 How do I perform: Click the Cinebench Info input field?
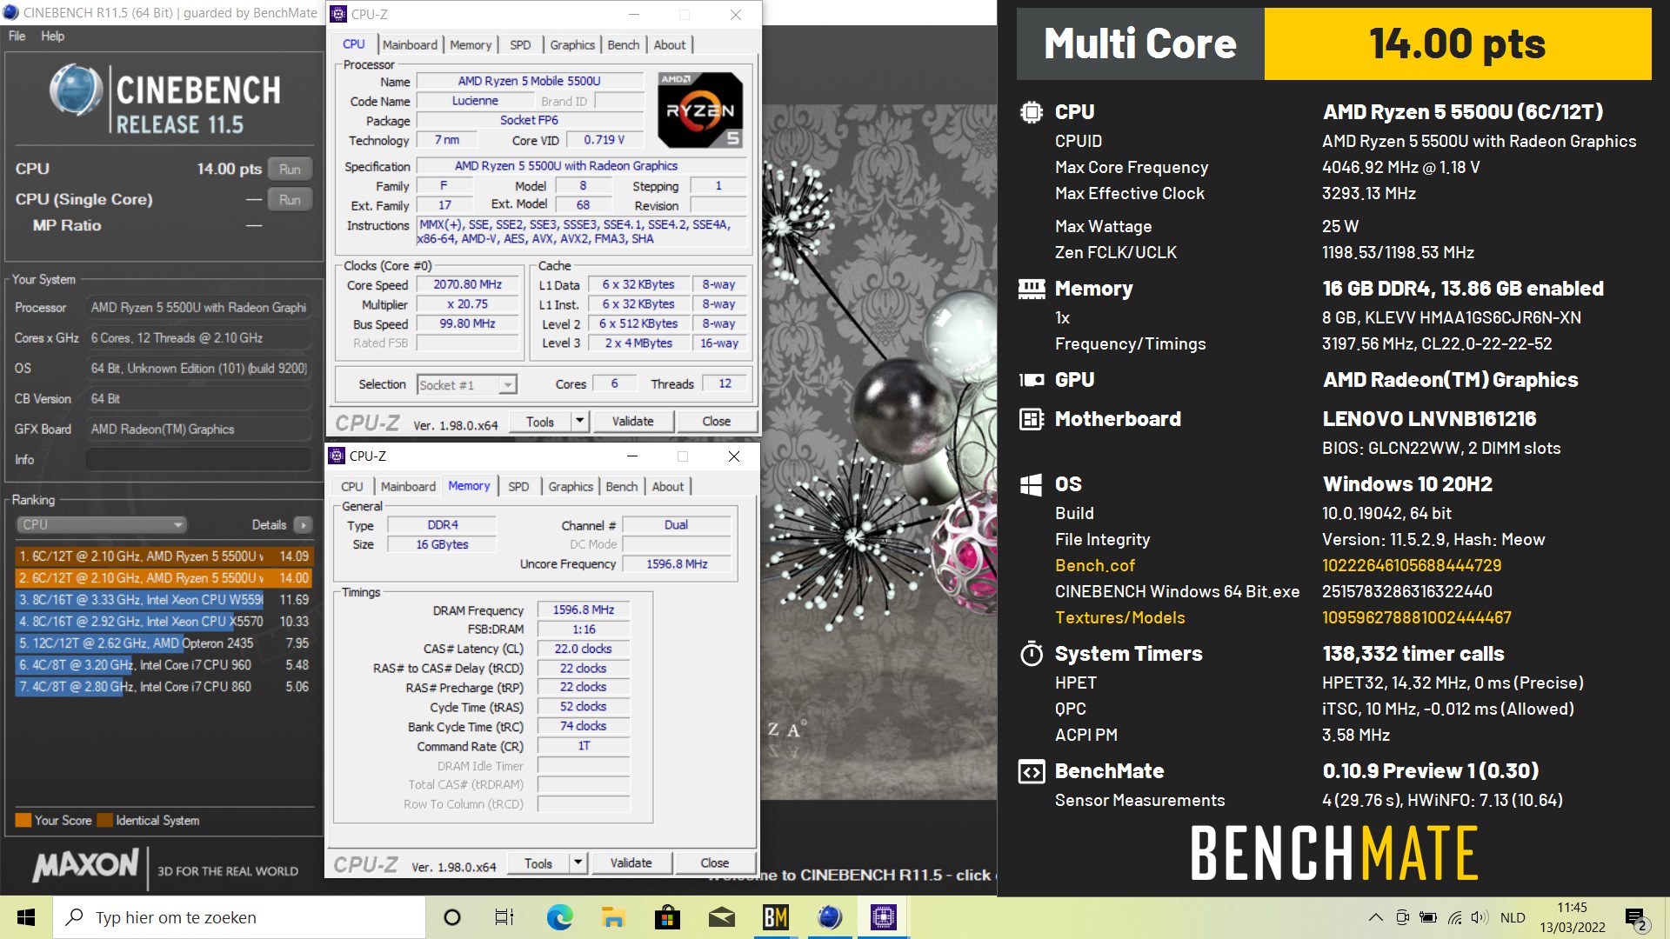click(198, 460)
